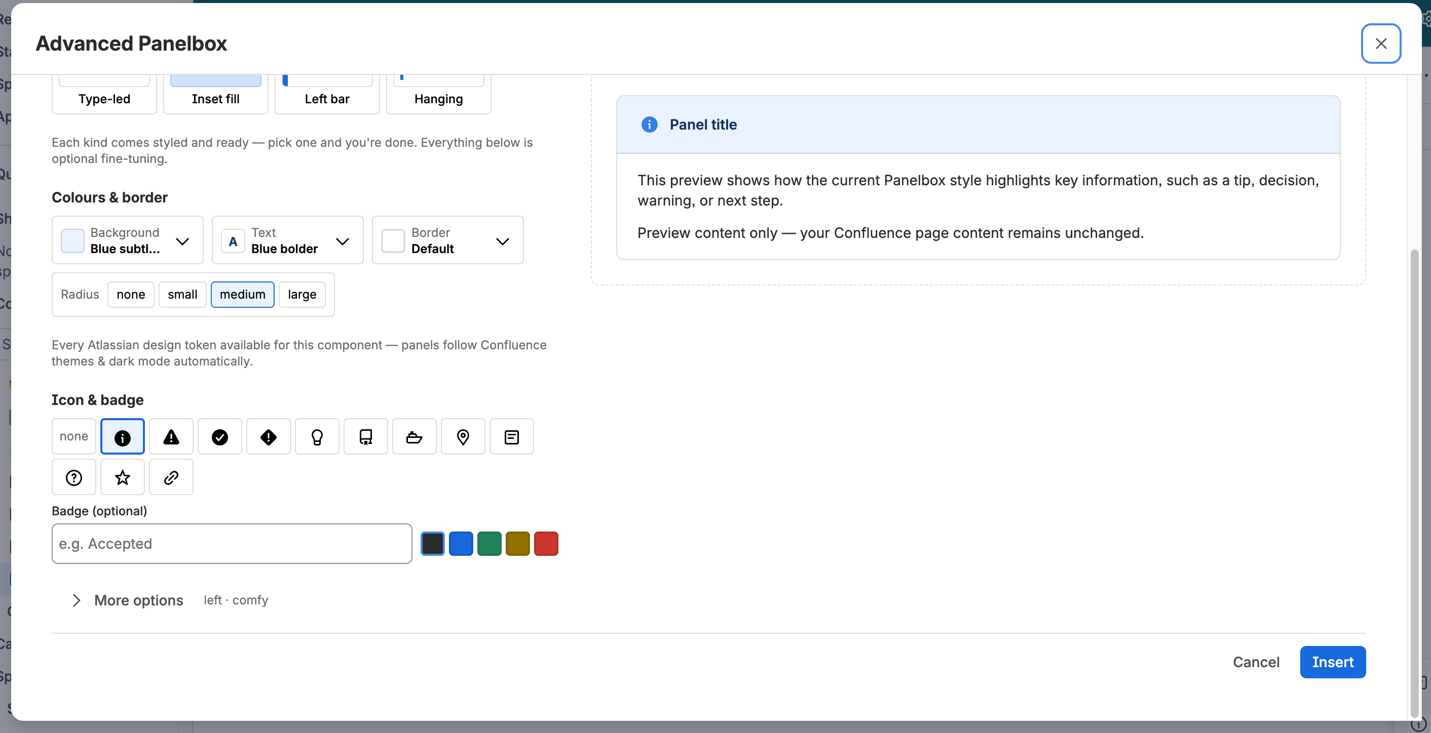Click the Cancel button
1431x733 pixels.
click(x=1256, y=662)
